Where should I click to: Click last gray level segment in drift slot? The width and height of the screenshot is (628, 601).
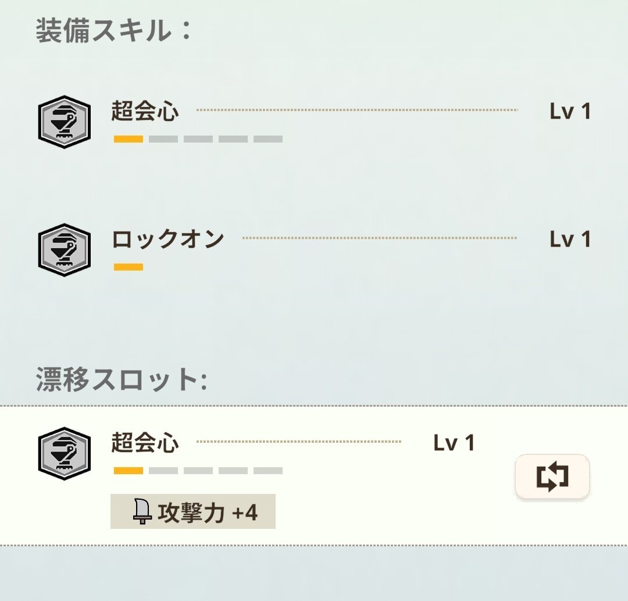(268, 470)
